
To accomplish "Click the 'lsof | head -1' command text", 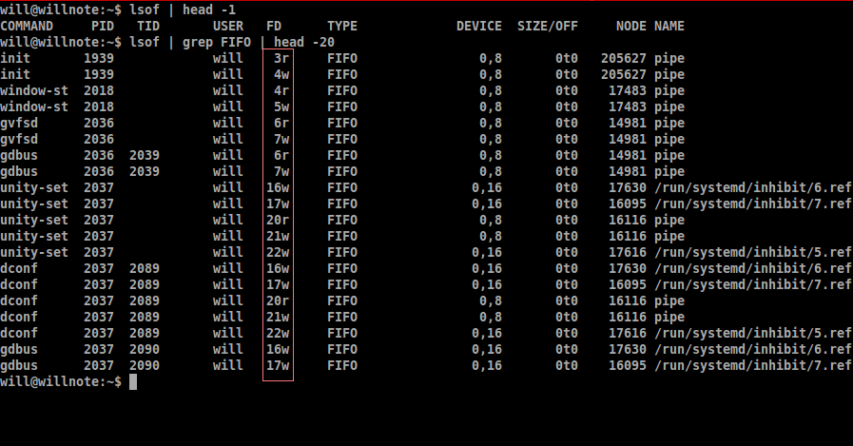I will (x=183, y=10).
